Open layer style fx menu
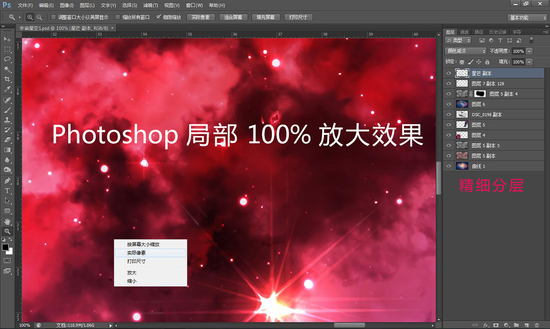 click(486, 325)
